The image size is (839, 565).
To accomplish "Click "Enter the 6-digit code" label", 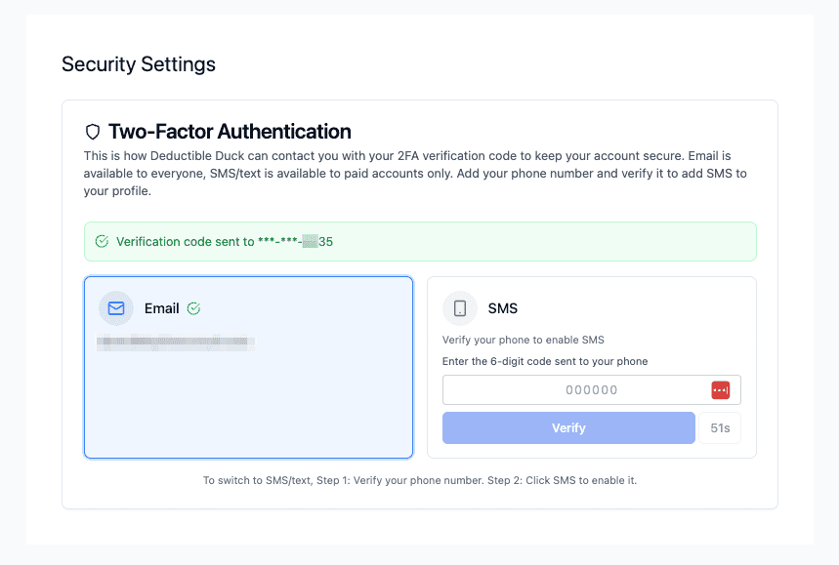I will click(545, 361).
